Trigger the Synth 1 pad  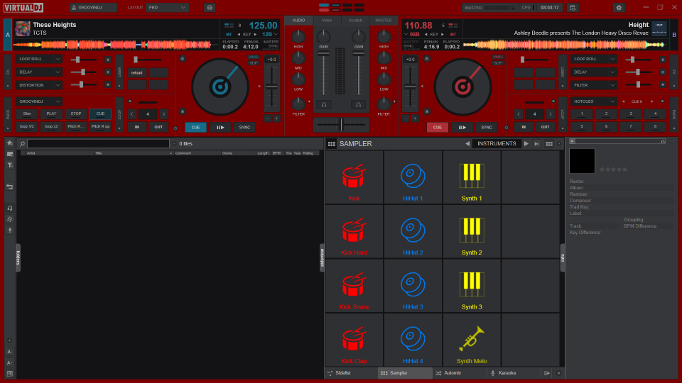[472, 177]
